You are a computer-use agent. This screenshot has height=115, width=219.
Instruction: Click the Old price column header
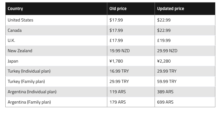click(131, 9)
